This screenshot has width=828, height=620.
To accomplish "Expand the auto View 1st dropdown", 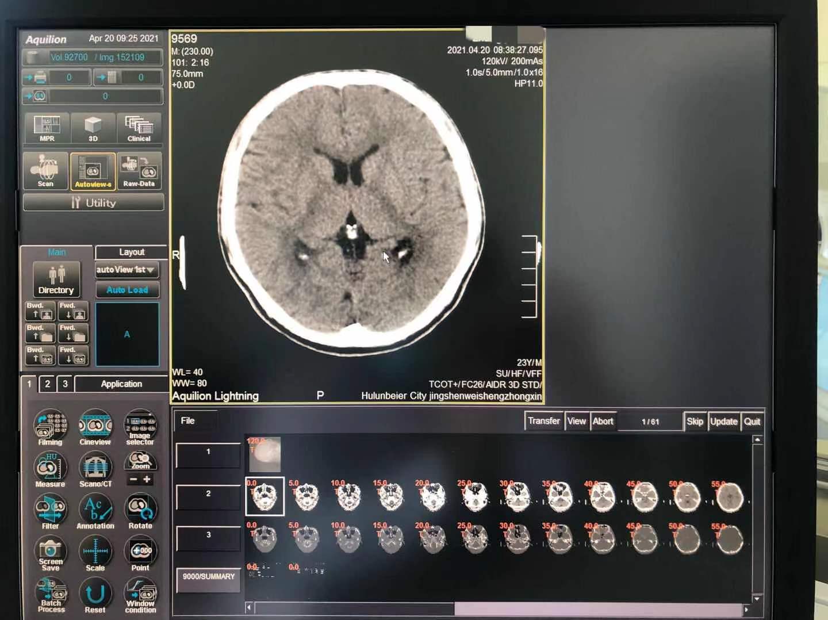I will point(126,270).
